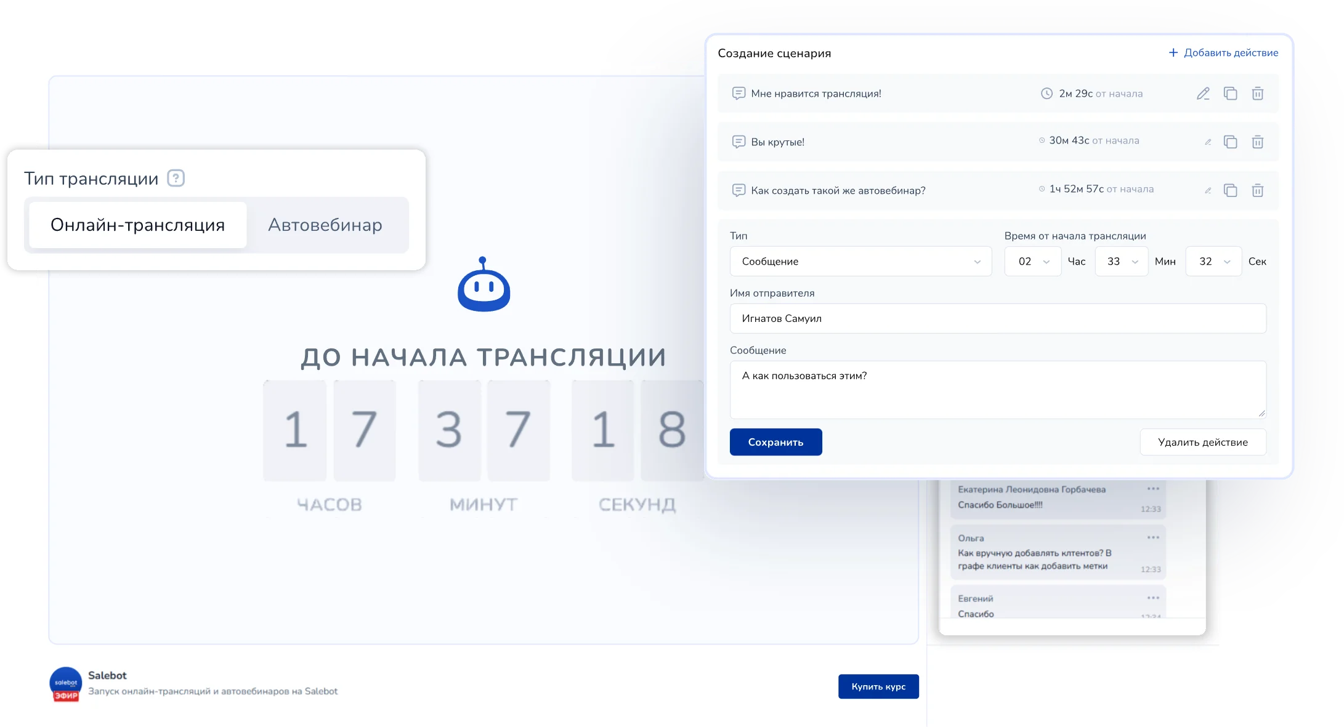Viewport: 1344px width, 727px height.
Task: Click the 'Имя отправителя' input field
Action: (997, 319)
